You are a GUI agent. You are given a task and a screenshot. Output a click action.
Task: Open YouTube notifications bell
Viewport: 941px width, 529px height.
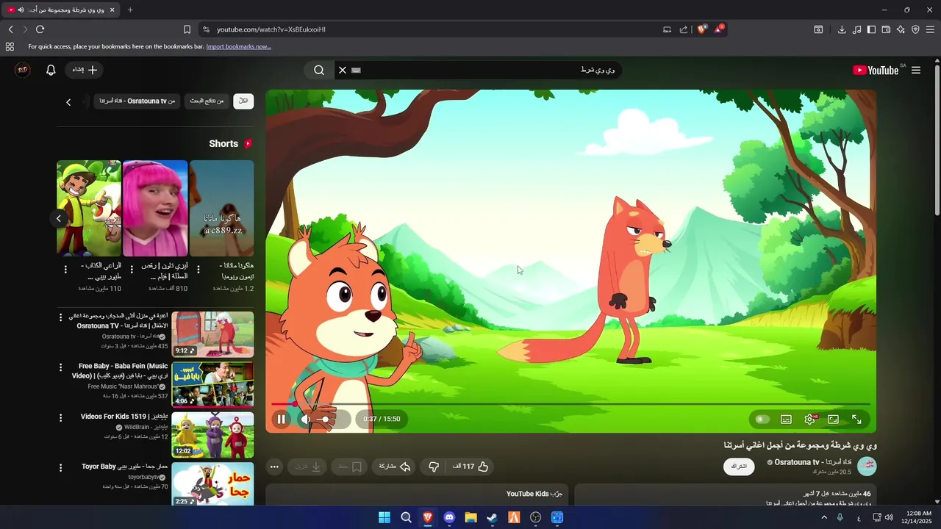pyautogui.click(x=51, y=70)
